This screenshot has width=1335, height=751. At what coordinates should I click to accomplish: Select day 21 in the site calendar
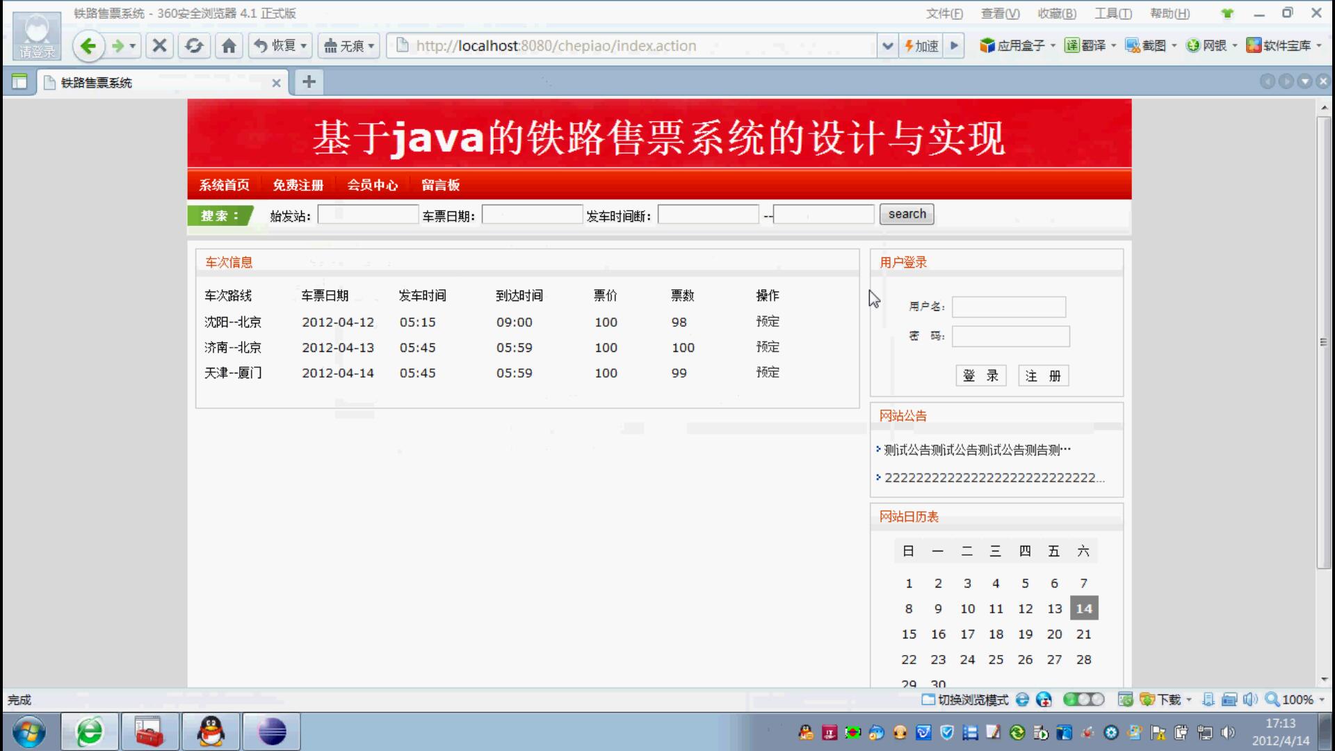click(x=1083, y=634)
